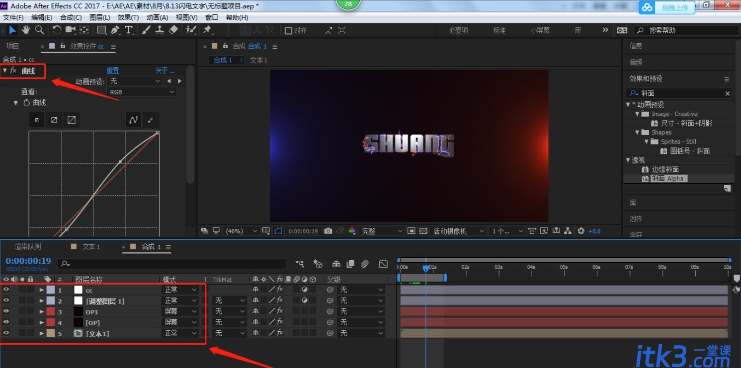Click the composition mini-flowchart icon in timeline
The image size is (741, 368).
tap(299, 264)
